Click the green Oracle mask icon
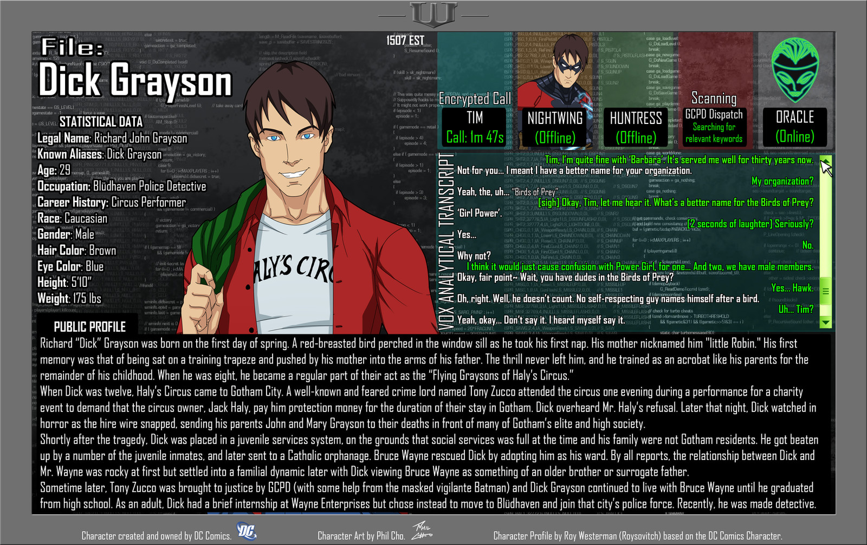The image size is (867, 545). tap(795, 70)
